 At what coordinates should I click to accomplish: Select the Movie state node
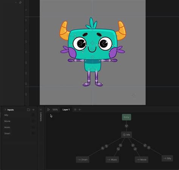[x=142, y=159]
